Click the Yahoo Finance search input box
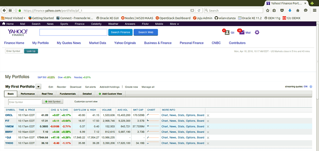 (73, 32)
